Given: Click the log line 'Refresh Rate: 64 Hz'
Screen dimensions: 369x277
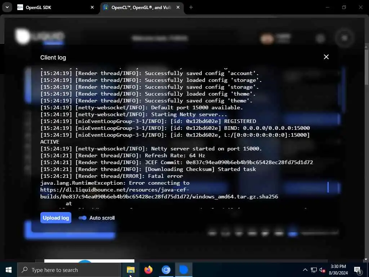Looking at the screenshot, I should coord(123,155).
